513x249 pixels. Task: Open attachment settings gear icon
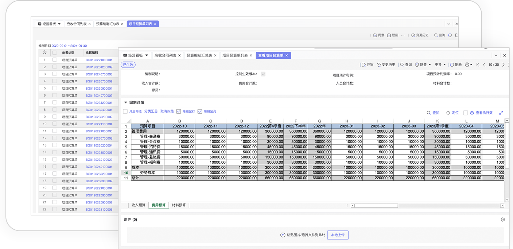[x=502, y=220]
